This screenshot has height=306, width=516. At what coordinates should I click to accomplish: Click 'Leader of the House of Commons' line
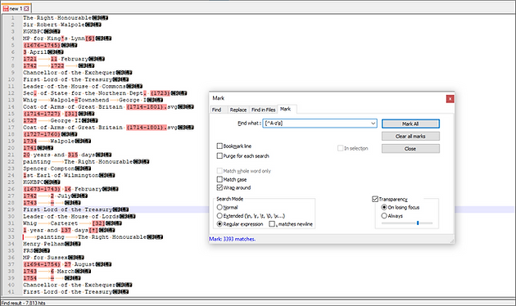pos(75,86)
